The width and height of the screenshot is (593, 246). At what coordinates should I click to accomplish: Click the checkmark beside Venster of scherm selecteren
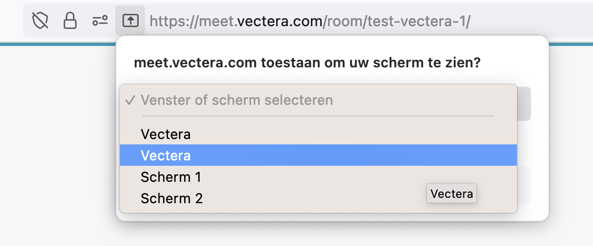pyautogui.click(x=130, y=101)
